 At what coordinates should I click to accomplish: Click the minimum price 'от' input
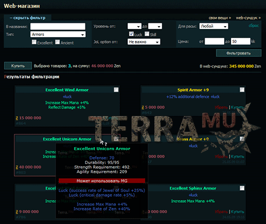click(x=214, y=41)
